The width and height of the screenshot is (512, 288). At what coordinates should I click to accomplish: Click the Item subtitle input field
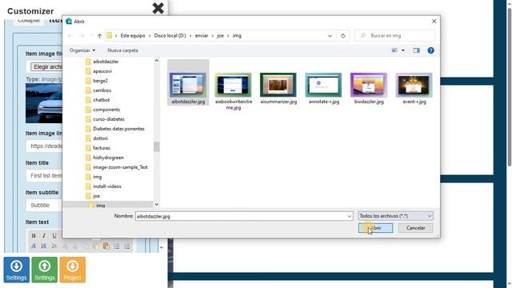pyautogui.click(x=45, y=206)
